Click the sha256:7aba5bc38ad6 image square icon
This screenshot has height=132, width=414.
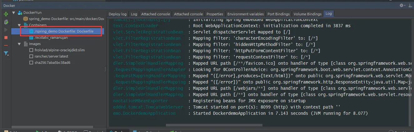pyautogui.click(x=31, y=63)
